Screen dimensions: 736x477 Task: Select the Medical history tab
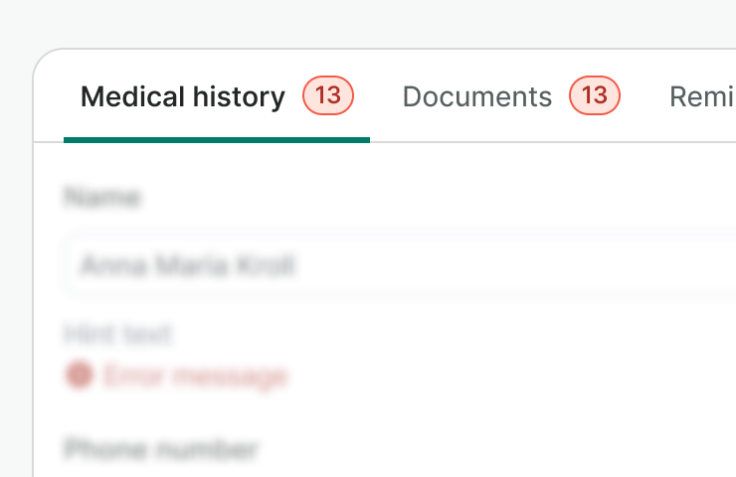tap(183, 96)
